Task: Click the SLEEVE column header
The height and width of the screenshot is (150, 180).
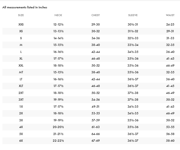Action: point(133,15)
